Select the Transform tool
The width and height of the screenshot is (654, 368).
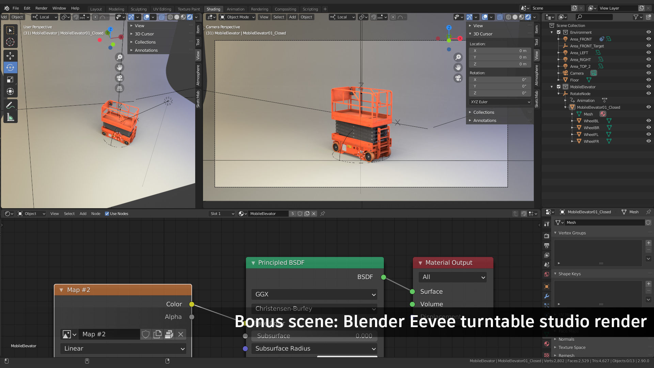(x=10, y=91)
